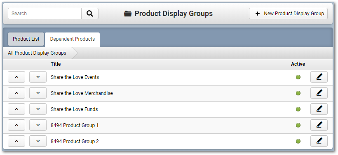Viewport: 338px width, 155px height.
Task: Create a New Product Display Group
Action: pos(288,14)
